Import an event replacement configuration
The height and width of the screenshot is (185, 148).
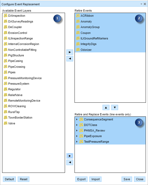tap(95, 179)
